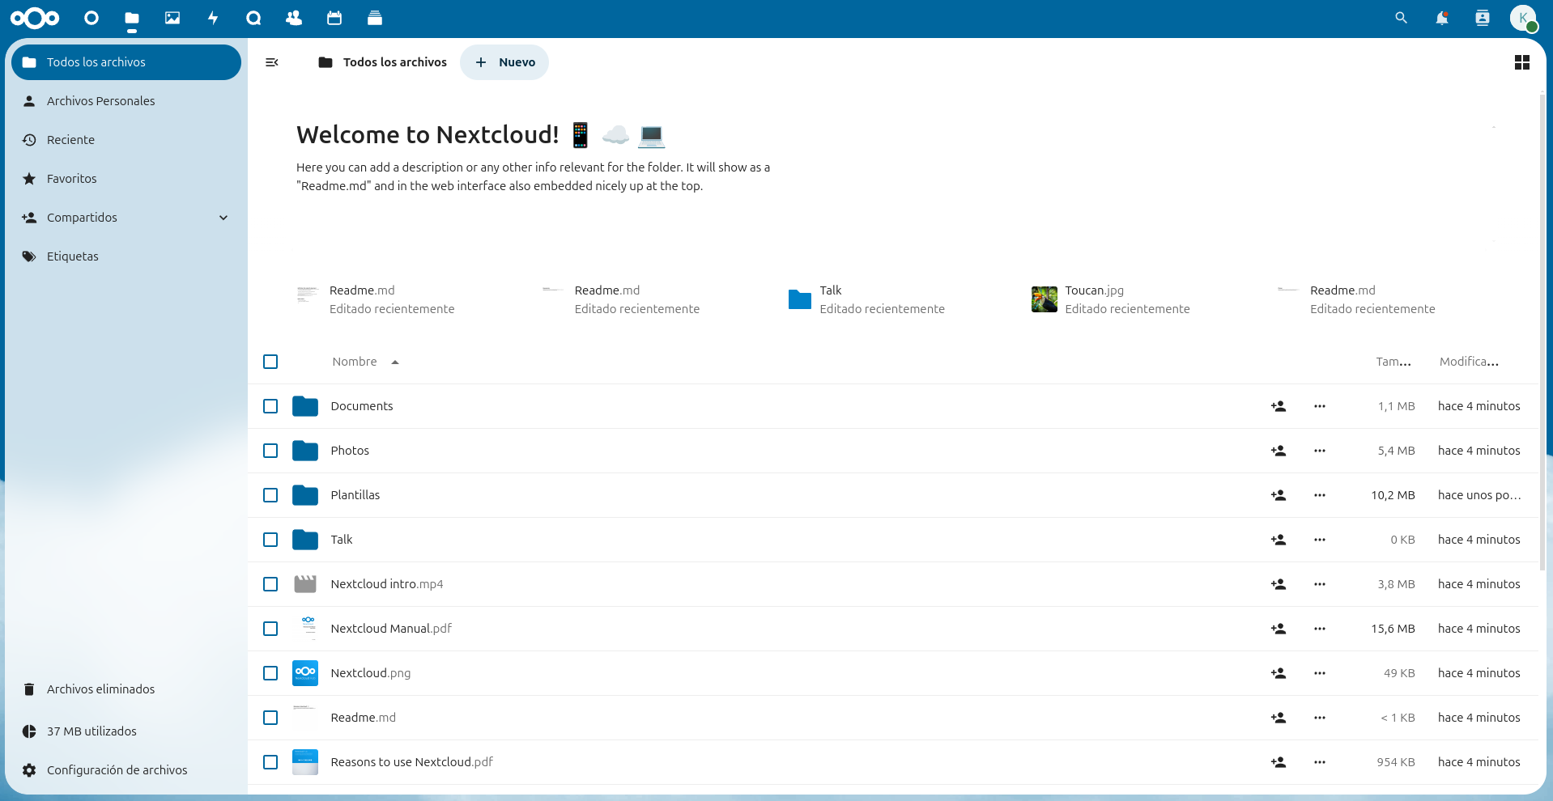Open the Dashboard app icon
This screenshot has height=801, width=1553.
pyautogui.click(x=91, y=18)
